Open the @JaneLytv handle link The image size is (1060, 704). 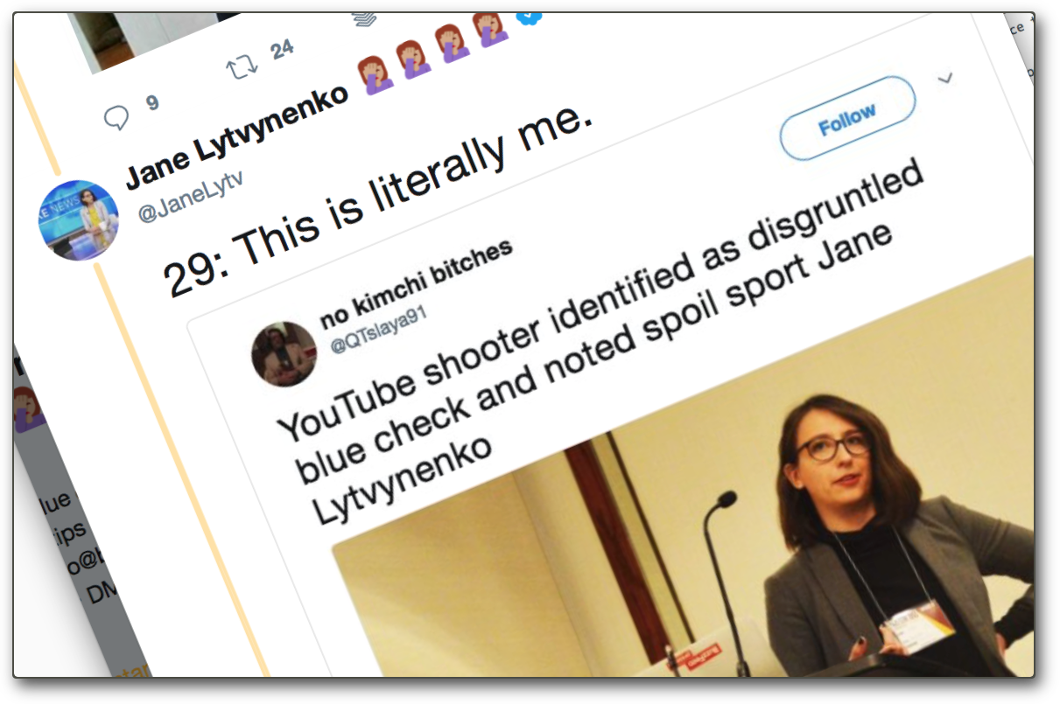tap(190, 198)
